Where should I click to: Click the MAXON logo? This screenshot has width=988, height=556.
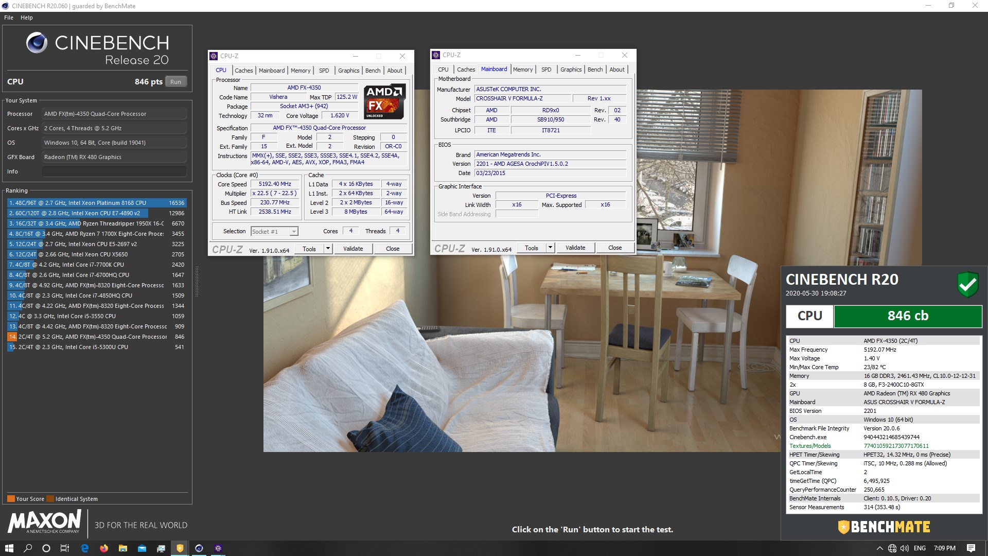pos(44,522)
